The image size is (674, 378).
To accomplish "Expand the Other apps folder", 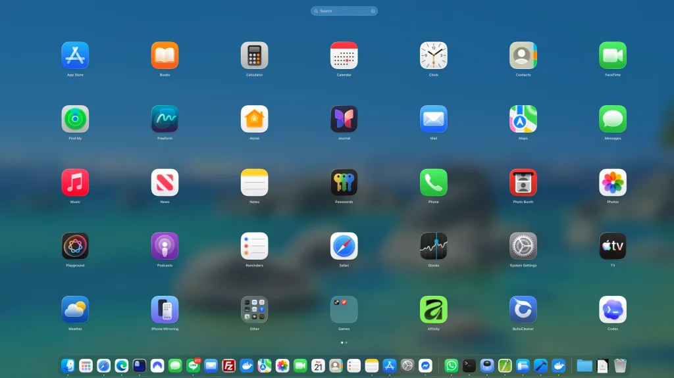I will point(255,310).
